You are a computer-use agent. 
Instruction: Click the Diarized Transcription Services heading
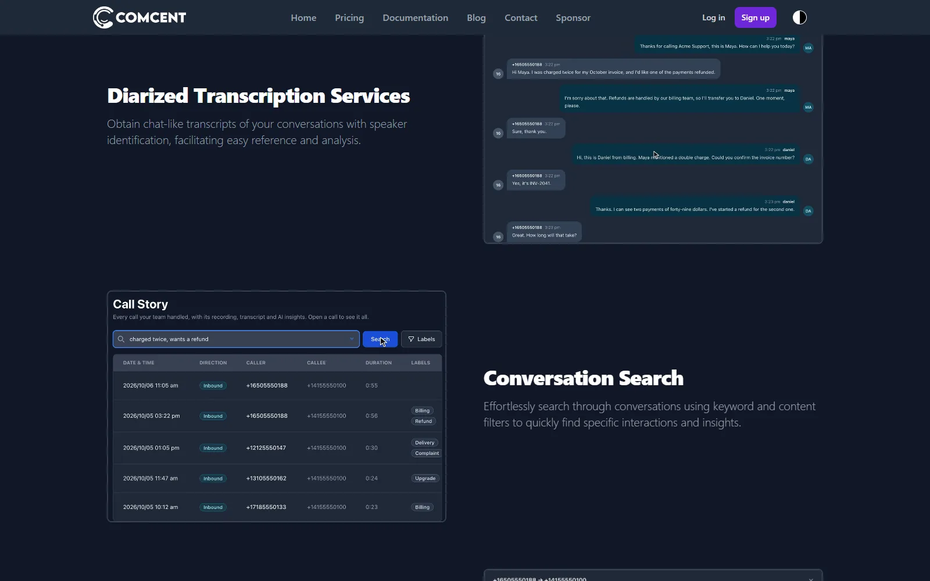tap(259, 96)
